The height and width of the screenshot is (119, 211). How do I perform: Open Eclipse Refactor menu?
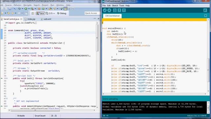click(x=17, y=5)
